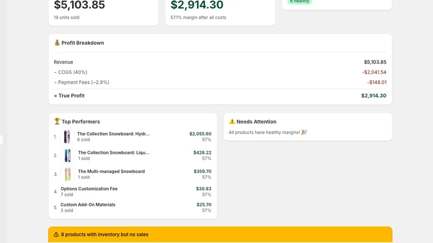The width and height of the screenshot is (433, 243).
Task: Click the trophy icon beside Top Performers
Action: pyautogui.click(x=57, y=122)
